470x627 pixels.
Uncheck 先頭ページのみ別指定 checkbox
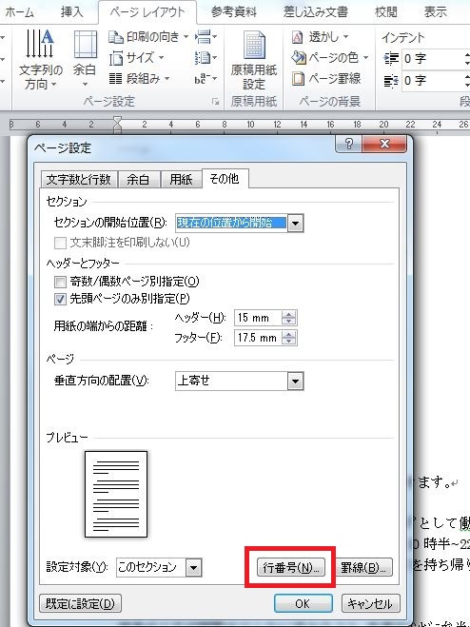[60, 299]
